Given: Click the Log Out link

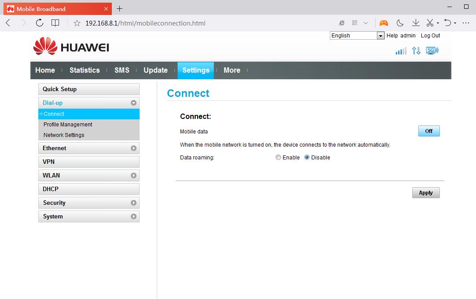Looking at the screenshot, I should tap(430, 36).
